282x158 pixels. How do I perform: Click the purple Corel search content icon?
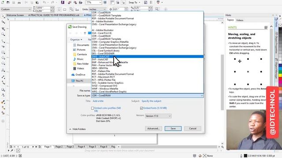coord(63,3)
